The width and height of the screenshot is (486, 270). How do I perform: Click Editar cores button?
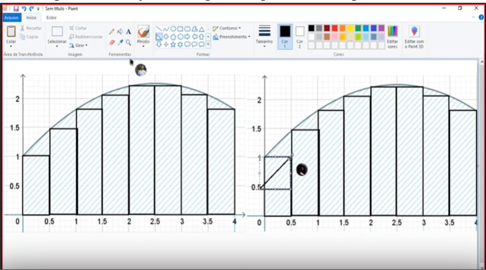[392, 37]
